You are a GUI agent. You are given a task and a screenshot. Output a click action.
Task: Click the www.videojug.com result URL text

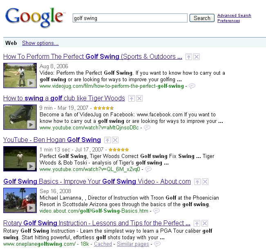(x=112, y=86)
